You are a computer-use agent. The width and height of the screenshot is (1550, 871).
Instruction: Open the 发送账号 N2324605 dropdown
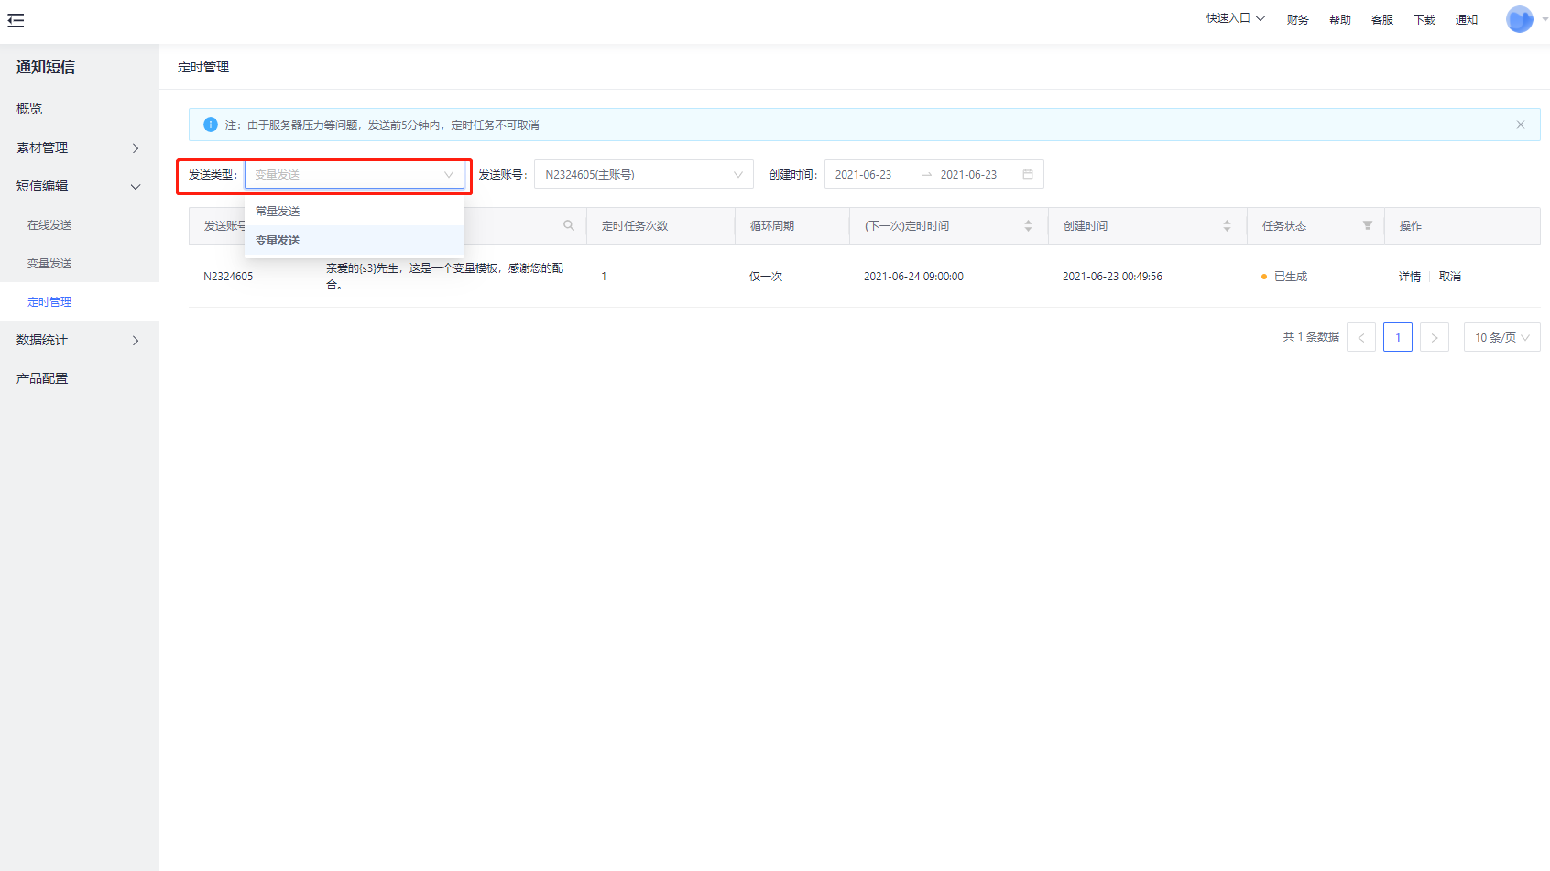[x=644, y=174]
